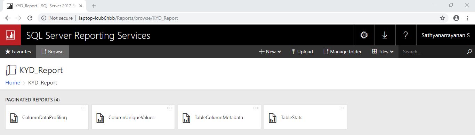Click the search magnifier icon
Image resolution: width=475 pixels, height=135 pixels.
[469, 52]
